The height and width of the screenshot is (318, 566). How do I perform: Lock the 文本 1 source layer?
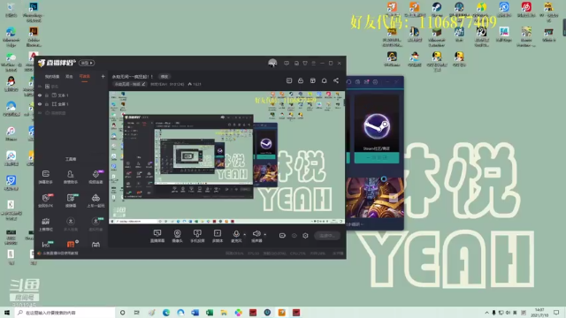[x=47, y=95]
